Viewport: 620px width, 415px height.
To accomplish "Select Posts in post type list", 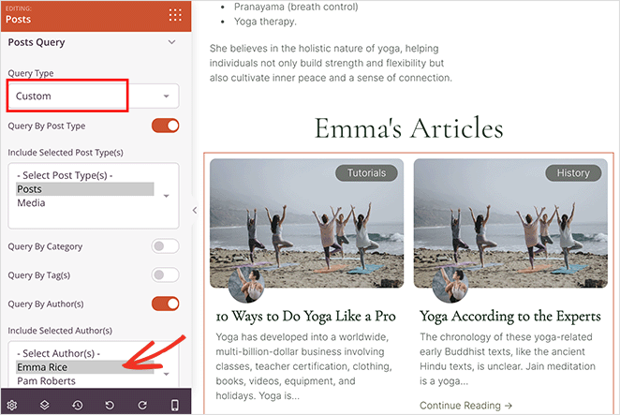I will click(x=84, y=189).
